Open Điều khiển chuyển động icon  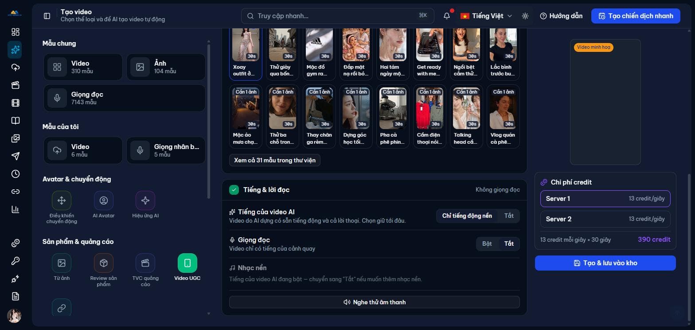point(62,200)
